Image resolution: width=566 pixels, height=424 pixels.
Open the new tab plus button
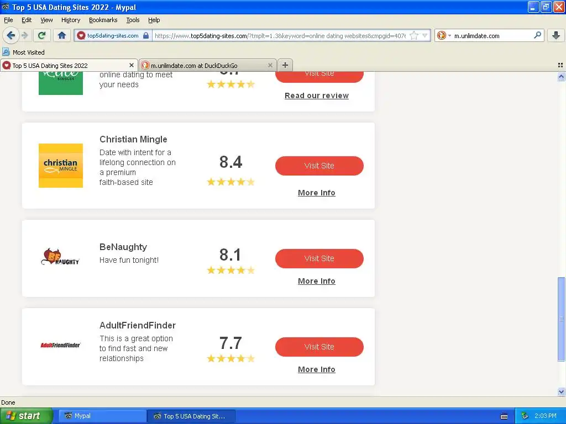pyautogui.click(x=285, y=65)
